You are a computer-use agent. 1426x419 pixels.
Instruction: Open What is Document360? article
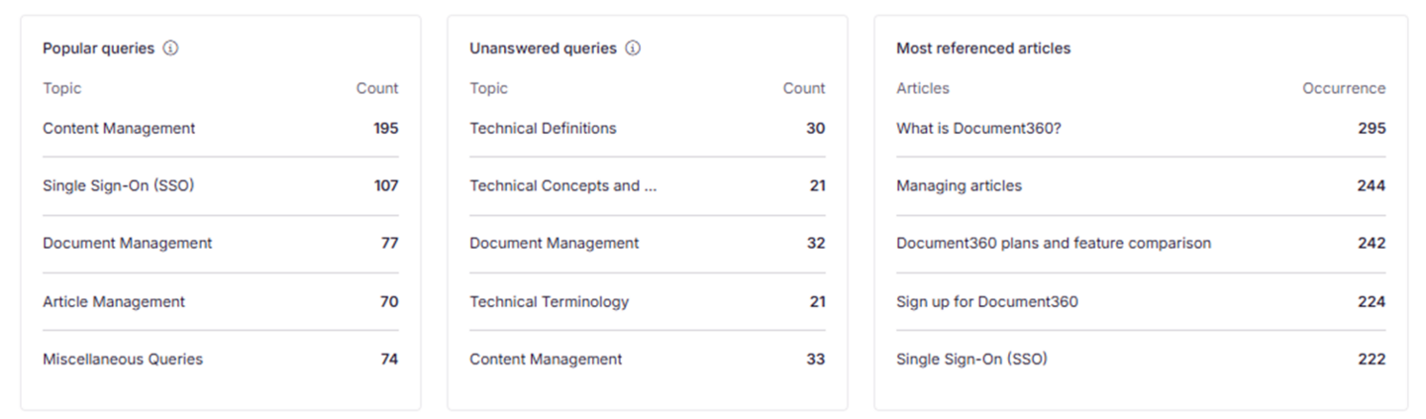coord(978,128)
